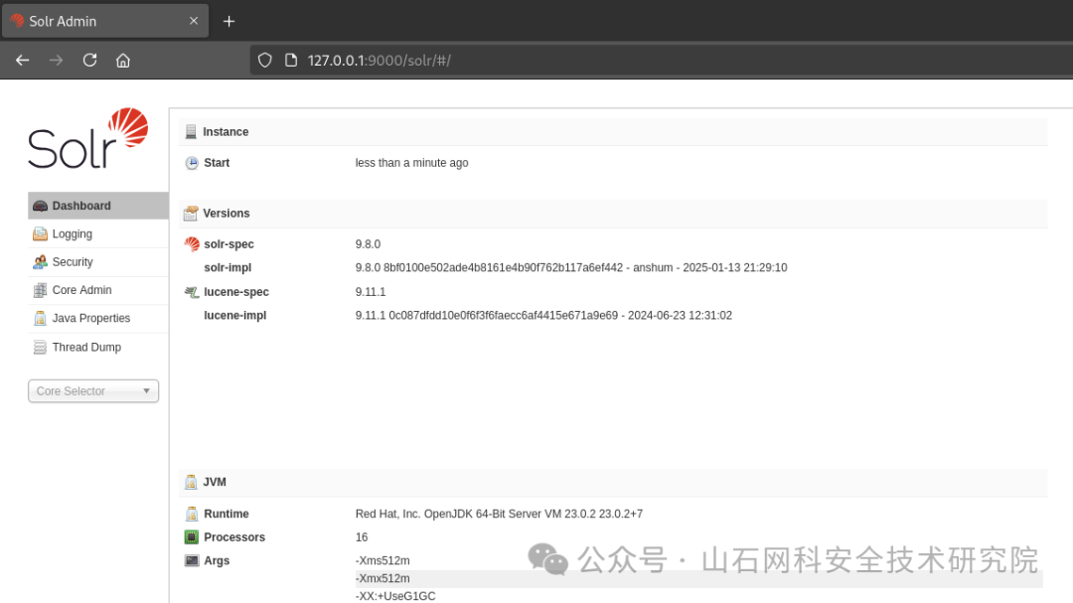Click the solr-spec value 9.8.0
This screenshot has width=1073, height=603.
click(x=369, y=244)
